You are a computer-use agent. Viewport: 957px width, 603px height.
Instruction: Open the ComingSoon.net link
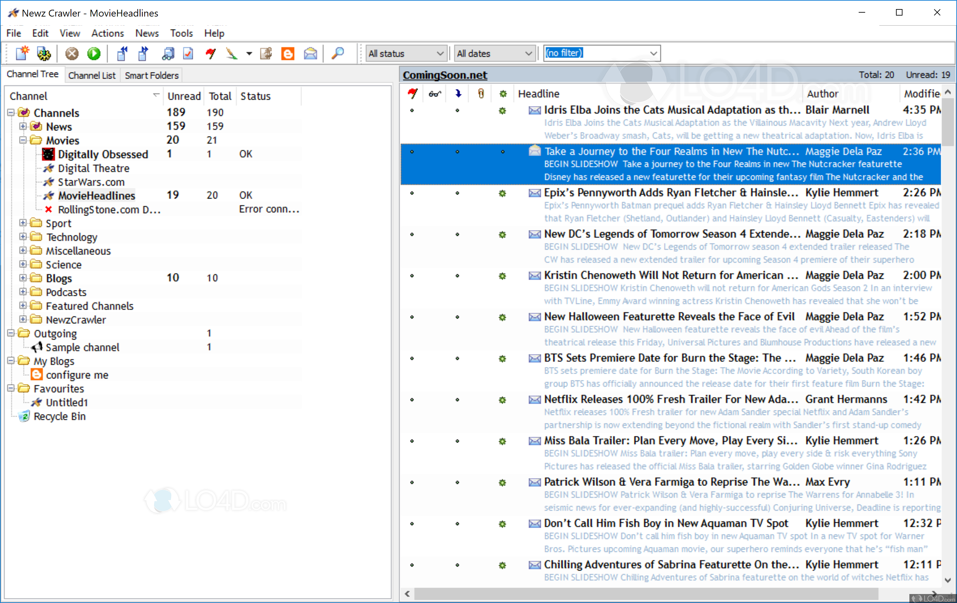click(x=445, y=75)
